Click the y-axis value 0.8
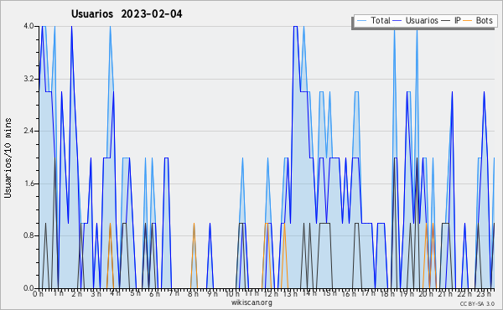Image resolution: width=503 pixels, height=310 pixels. 29,235
